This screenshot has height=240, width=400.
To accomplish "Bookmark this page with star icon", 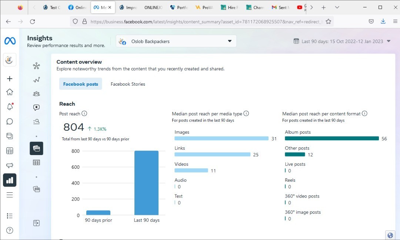I will pyautogui.click(x=328, y=22).
